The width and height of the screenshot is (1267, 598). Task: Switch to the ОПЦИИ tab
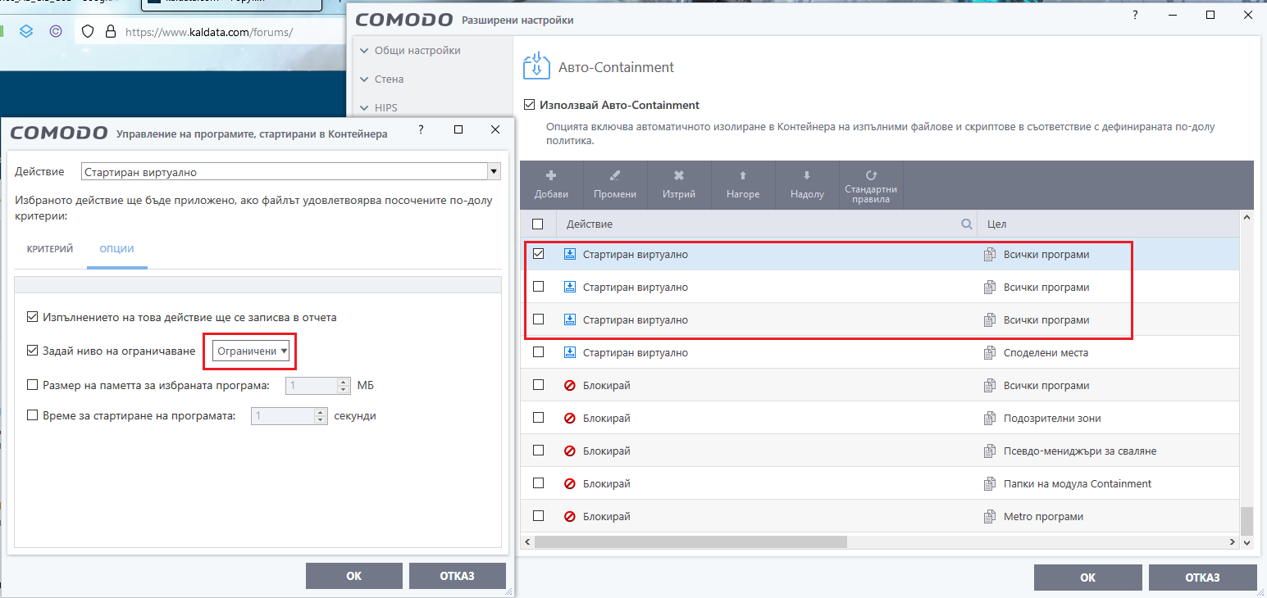click(117, 249)
